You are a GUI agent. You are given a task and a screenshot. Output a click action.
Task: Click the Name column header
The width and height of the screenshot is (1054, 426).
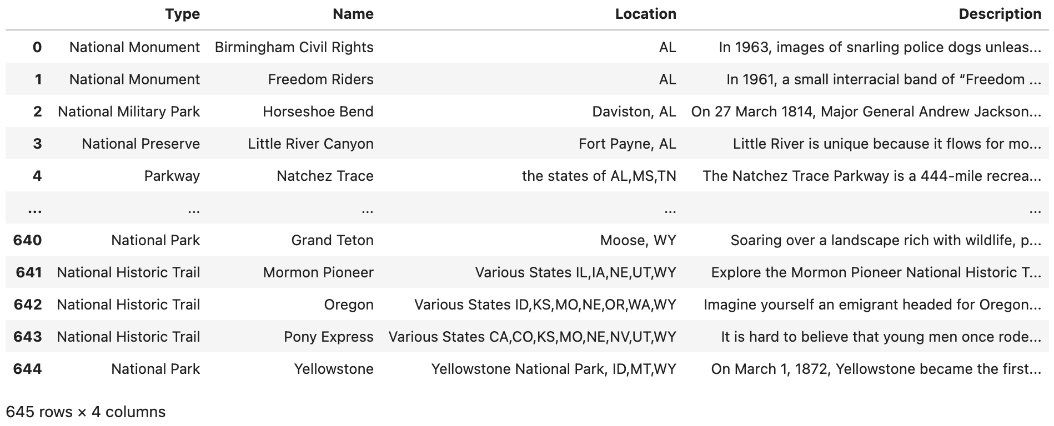pyautogui.click(x=353, y=14)
